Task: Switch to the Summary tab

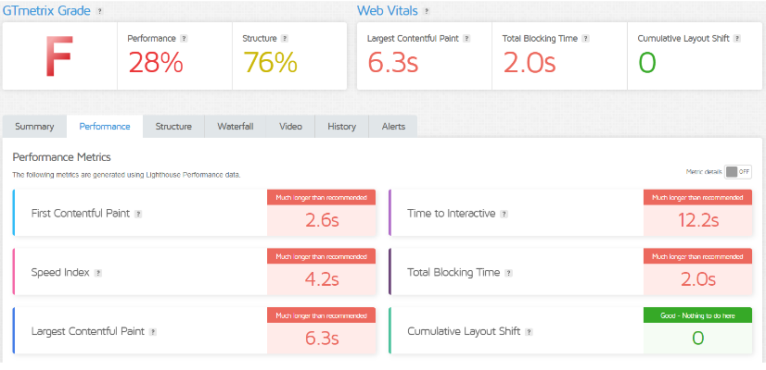Action: pyautogui.click(x=34, y=127)
